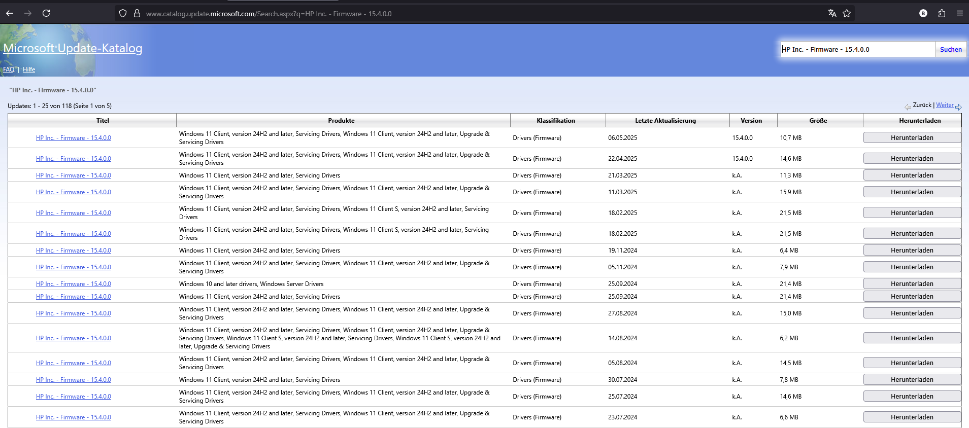This screenshot has height=428, width=969.
Task: Open firmware title link dated 27.08.2024
Action: pos(74,313)
